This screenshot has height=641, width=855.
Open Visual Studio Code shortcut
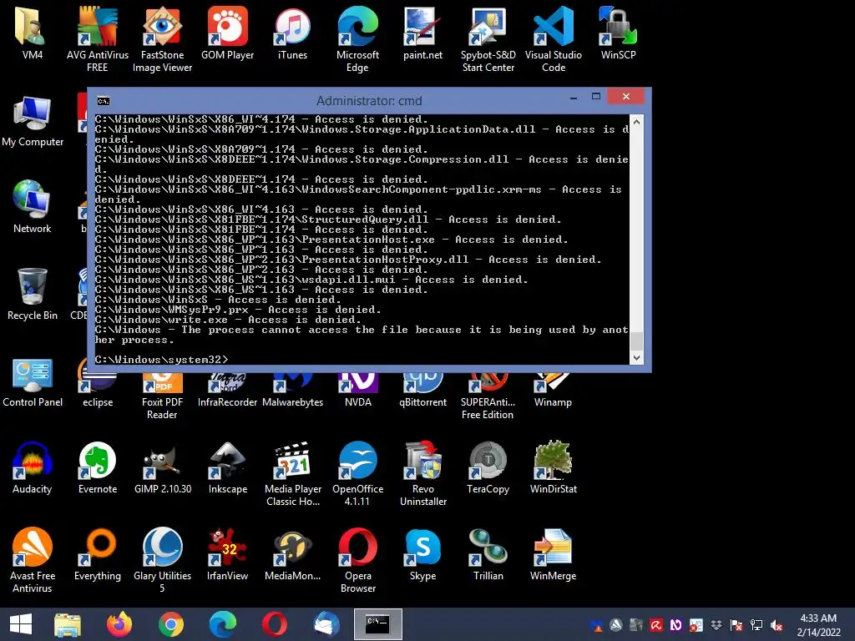(x=553, y=38)
